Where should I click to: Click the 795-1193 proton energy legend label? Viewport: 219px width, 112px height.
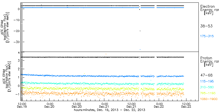208,93
